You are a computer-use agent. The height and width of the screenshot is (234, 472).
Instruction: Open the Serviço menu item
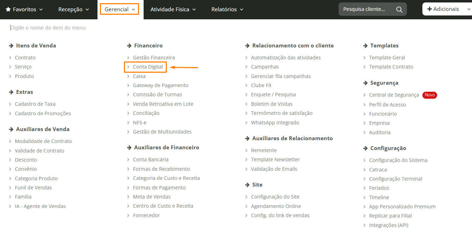point(23,67)
